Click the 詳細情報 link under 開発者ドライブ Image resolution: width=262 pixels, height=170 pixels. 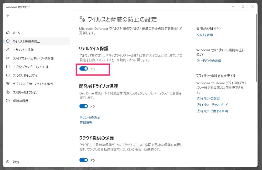tap(86, 122)
